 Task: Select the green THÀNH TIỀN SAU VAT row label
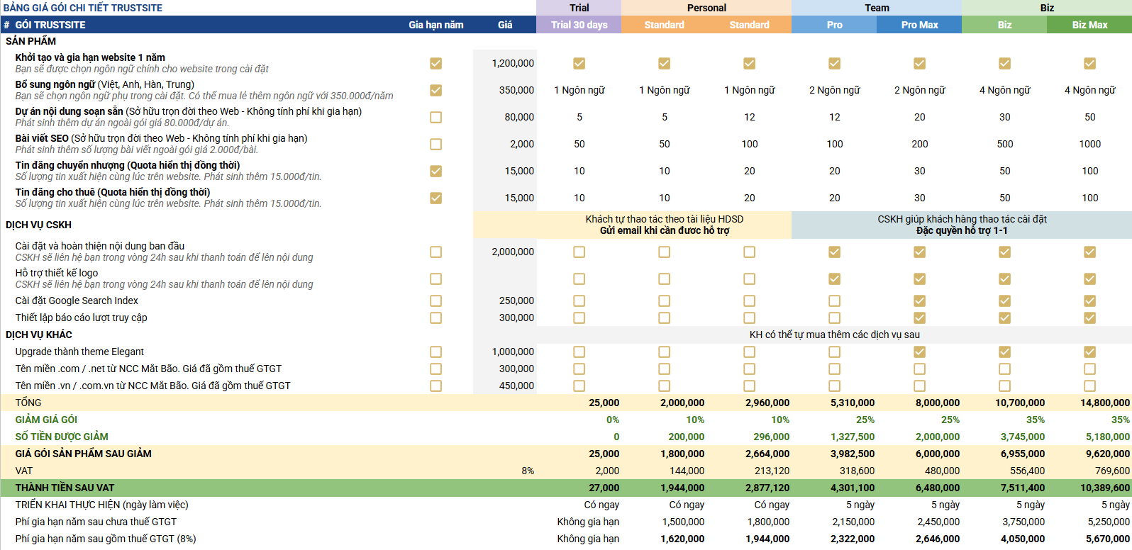coord(65,488)
